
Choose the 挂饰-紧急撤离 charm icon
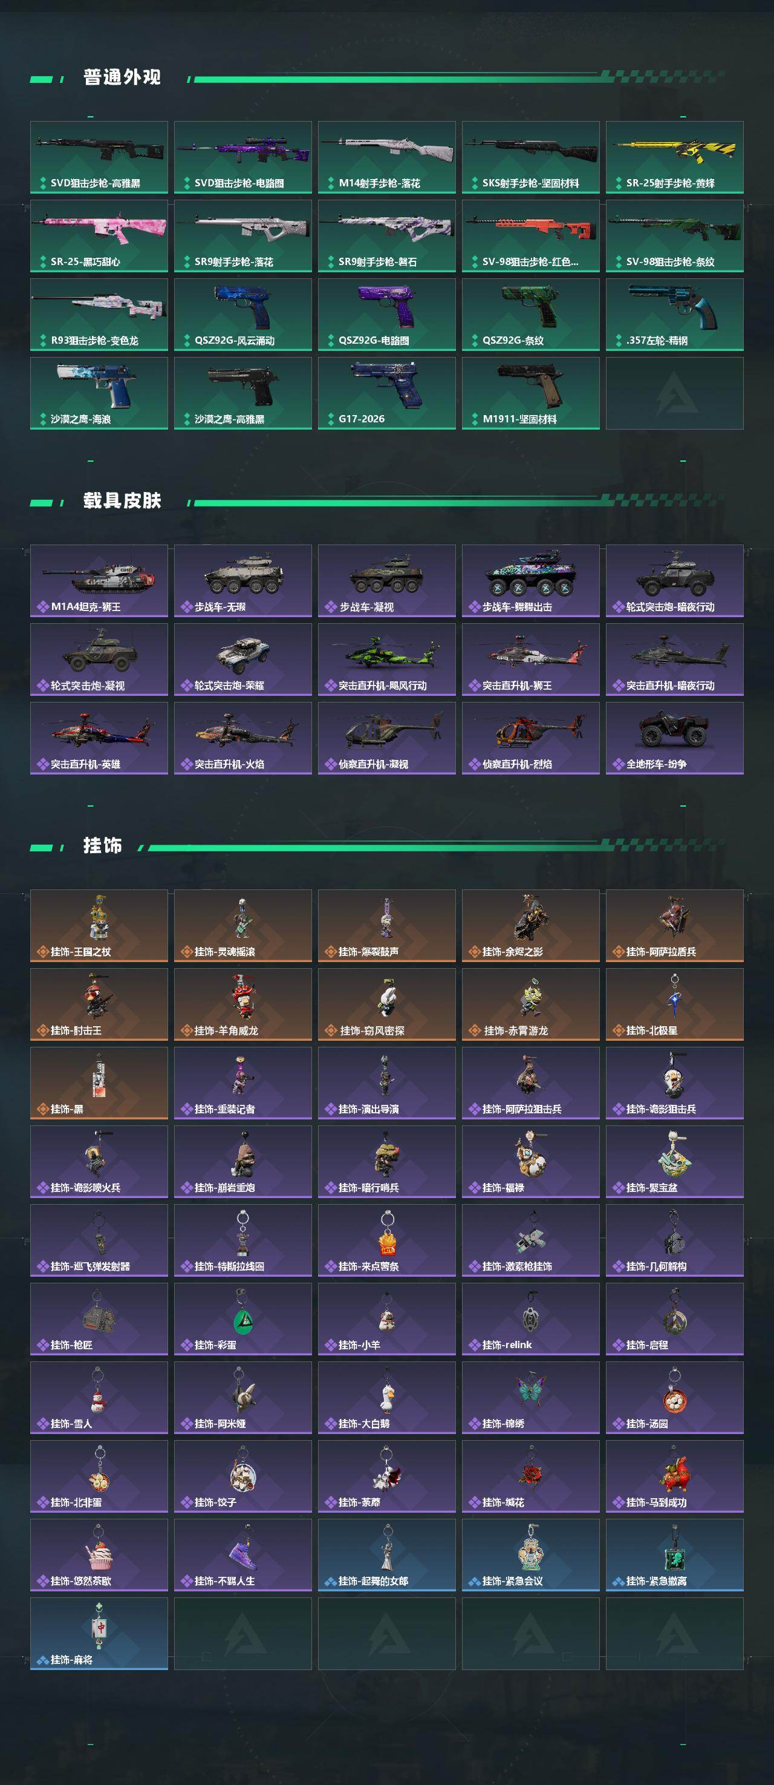(674, 1555)
